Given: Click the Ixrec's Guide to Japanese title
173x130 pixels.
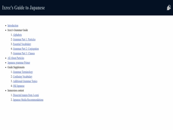Looking at the screenshot, I should (23, 8).
